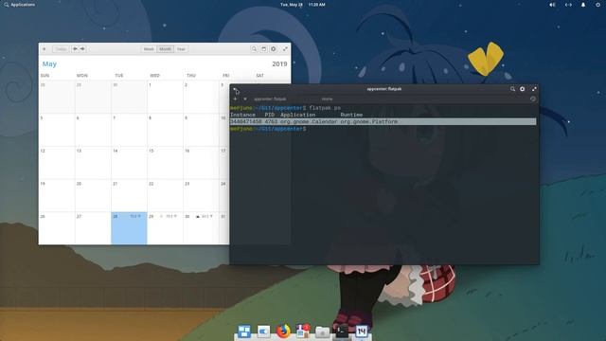Open the Applications menu in top panel
606x341 pixels.
point(19,5)
